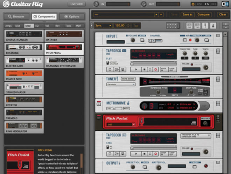Click the Native Instruments logo icon
The width and height of the screenshot is (231, 174).
[x=225, y=4]
